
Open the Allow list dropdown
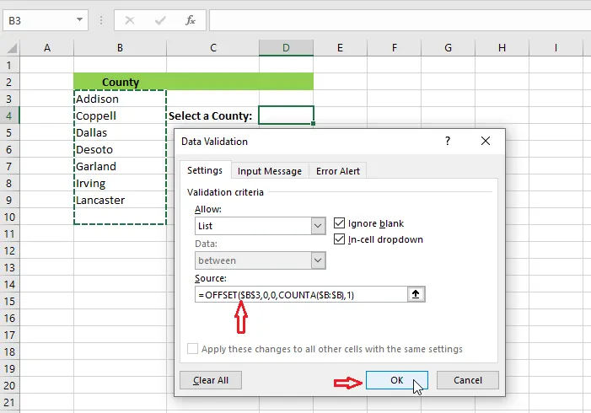tap(318, 226)
